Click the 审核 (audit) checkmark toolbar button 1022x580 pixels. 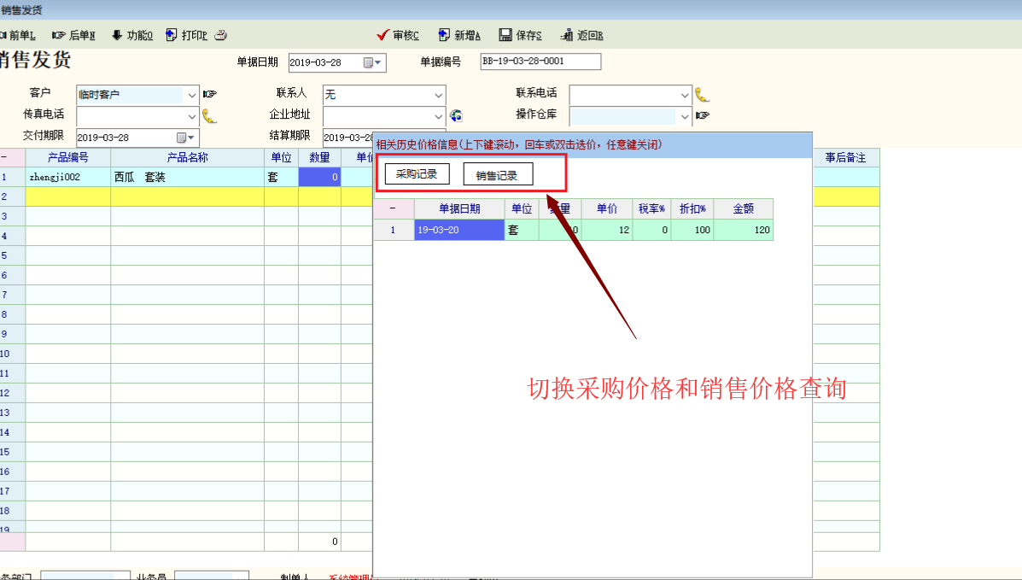click(398, 35)
